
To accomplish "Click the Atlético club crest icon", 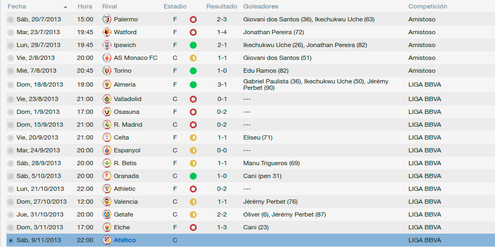I will tap(107, 240).
